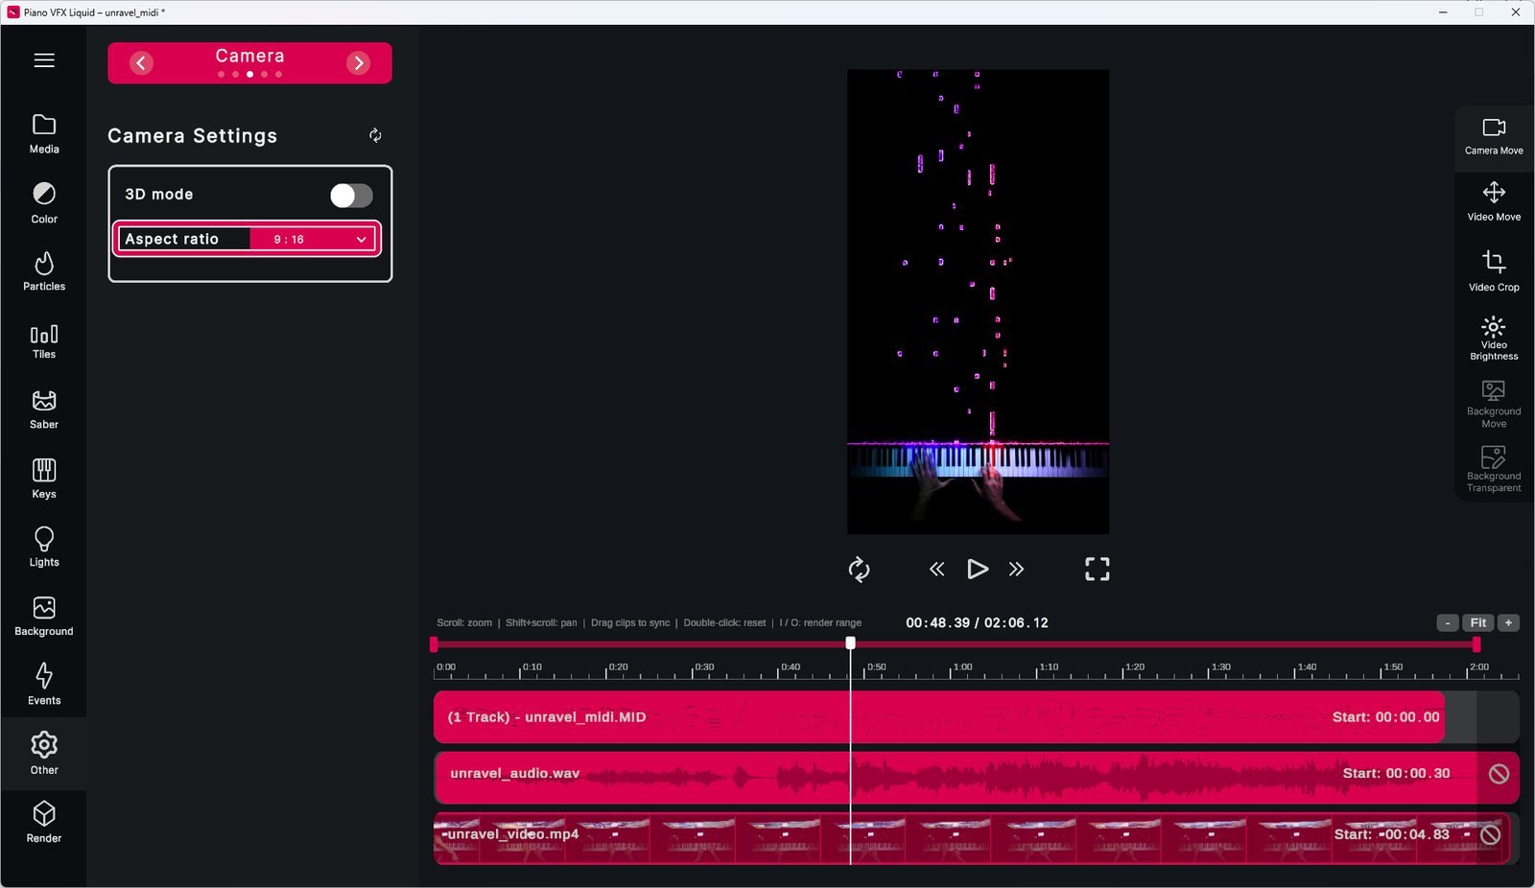1535x888 pixels.
Task: Select the unravel_midi.MID track clip
Action: click(x=939, y=717)
